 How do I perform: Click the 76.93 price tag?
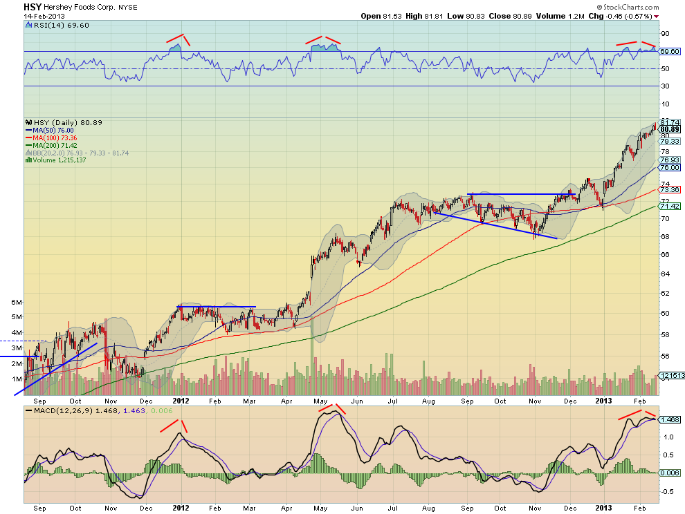coord(670,160)
